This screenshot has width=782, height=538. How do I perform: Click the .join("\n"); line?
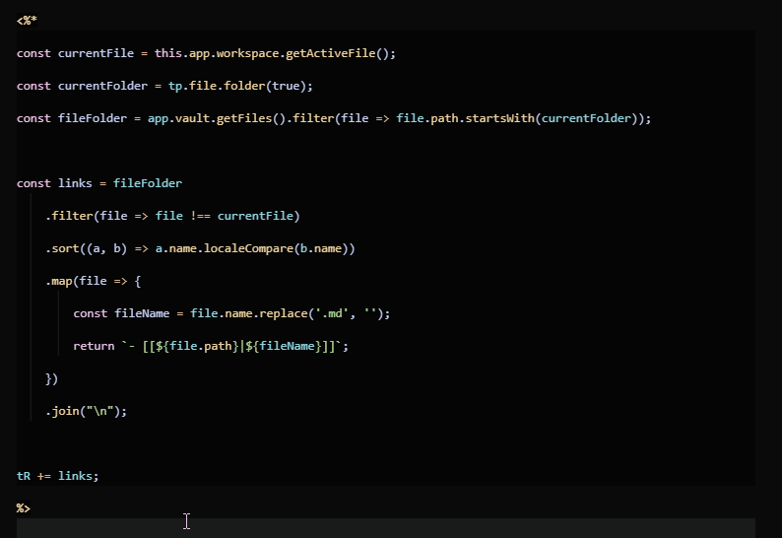tap(87, 411)
